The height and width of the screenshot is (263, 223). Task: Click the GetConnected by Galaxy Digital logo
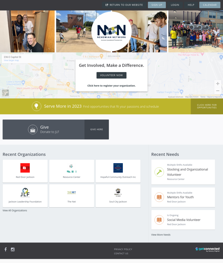(x=207, y=249)
